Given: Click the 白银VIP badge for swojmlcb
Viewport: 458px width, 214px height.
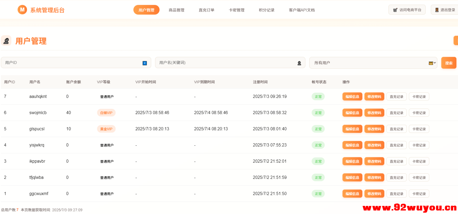Looking at the screenshot, I should click(106, 113).
